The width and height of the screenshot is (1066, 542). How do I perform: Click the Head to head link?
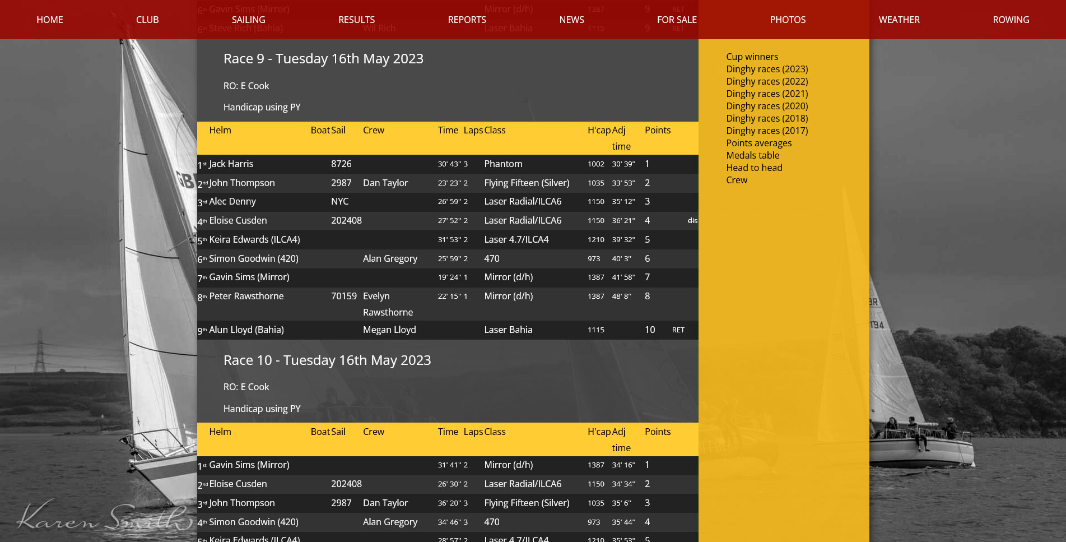click(754, 168)
